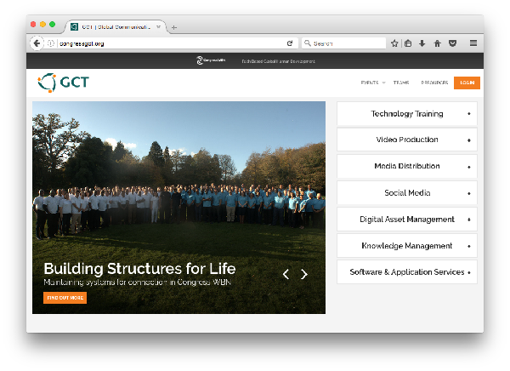Expand the Technology Training section
The image size is (510, 371).
[x=407, y=114]
